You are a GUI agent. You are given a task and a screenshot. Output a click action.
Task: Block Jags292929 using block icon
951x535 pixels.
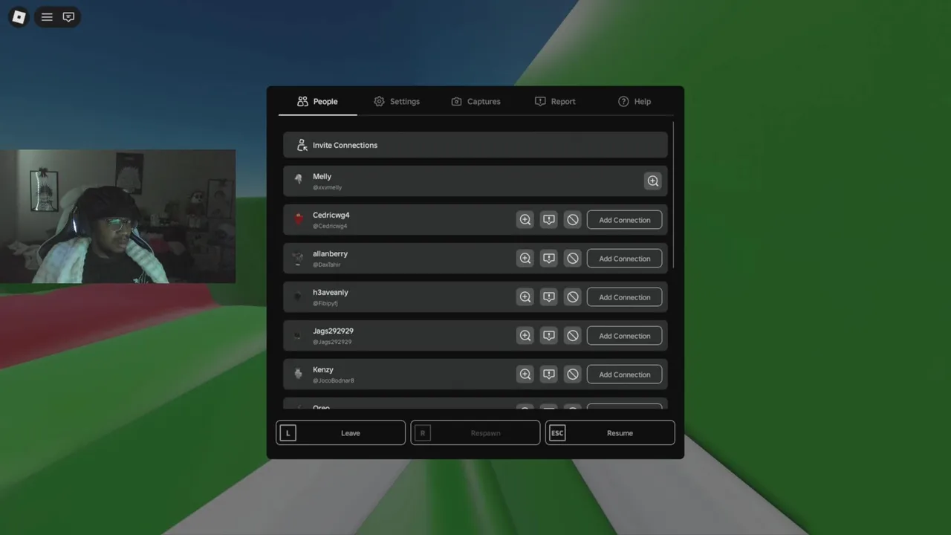573,336
